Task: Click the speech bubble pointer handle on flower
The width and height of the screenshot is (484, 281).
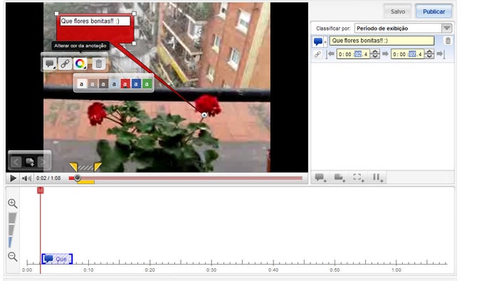Action: pos(204,115)
